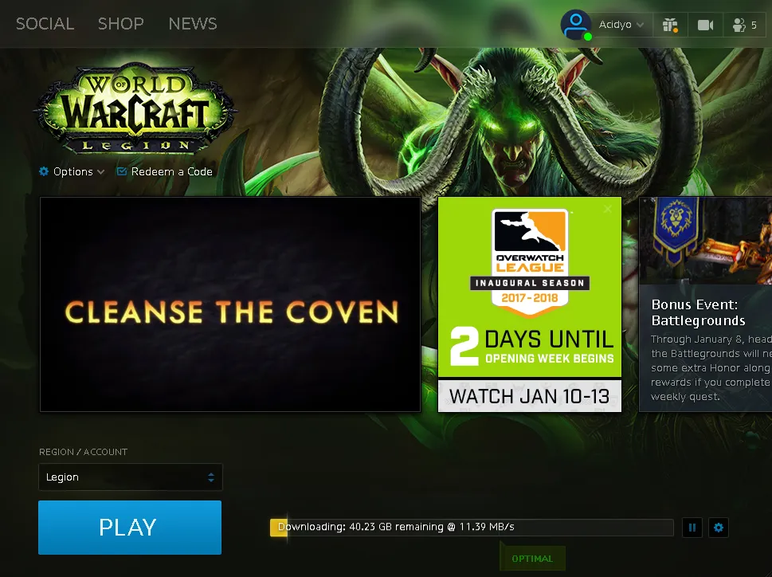Click the Alliance banner news image

click(706, 241)
